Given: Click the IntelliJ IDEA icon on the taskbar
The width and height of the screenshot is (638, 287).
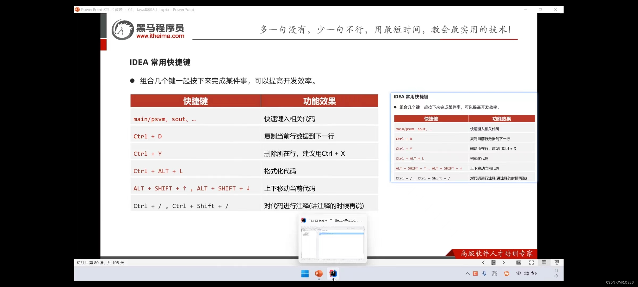Looking at the screenshot, I should pyautogui.click(x=333, y=273).
